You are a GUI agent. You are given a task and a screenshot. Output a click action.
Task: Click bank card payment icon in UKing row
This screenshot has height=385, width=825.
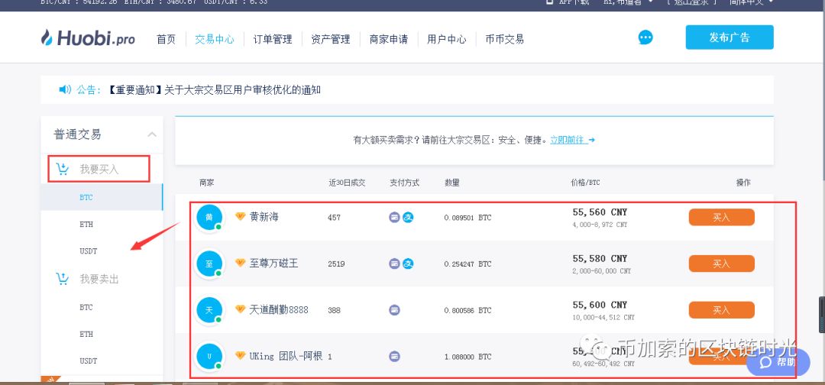pos(395,356)
